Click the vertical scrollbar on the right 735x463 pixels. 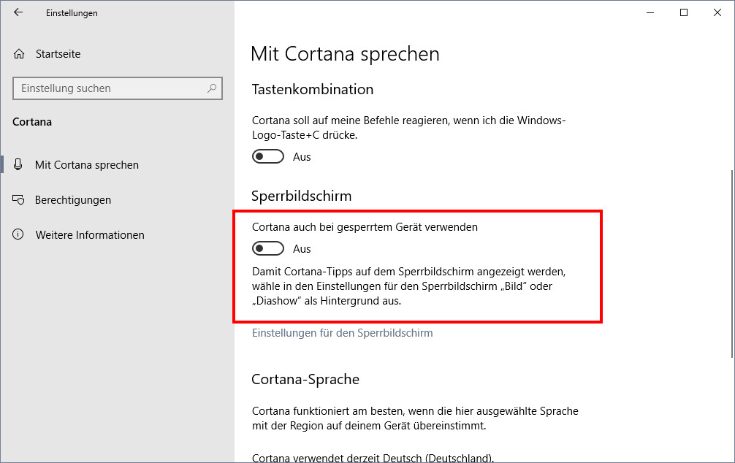pos(732,264)
